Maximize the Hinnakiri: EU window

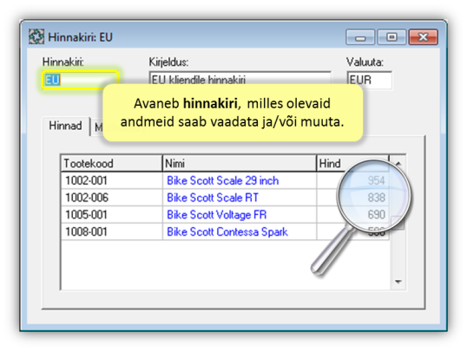[x=391, y=37]
